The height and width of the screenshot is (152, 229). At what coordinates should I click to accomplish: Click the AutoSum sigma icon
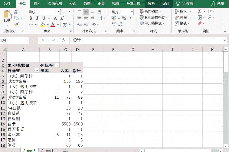point(200,11)
